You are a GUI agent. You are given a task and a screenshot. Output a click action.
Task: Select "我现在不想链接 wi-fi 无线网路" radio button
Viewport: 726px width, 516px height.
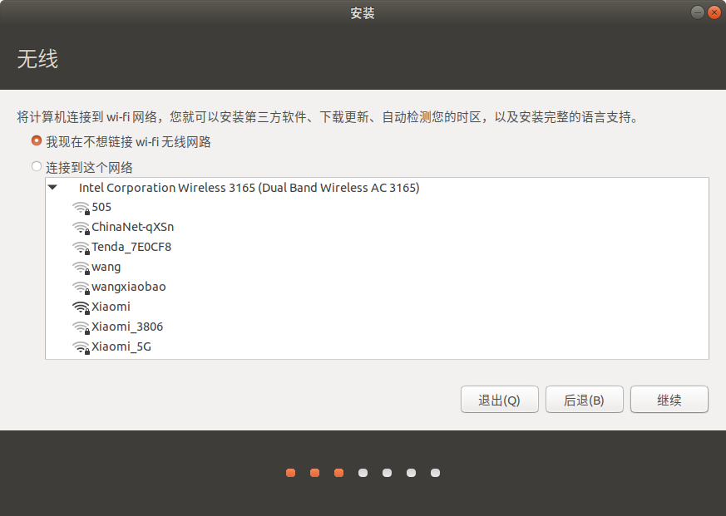point(37,140)
